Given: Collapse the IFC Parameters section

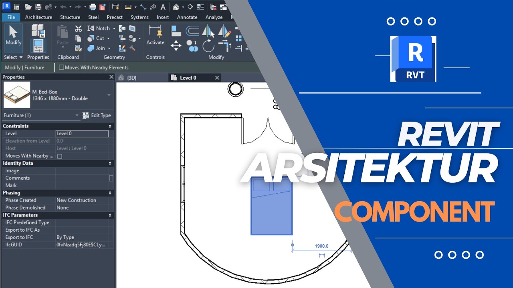Looking at the screenshot, I should (x=110, y=215).
